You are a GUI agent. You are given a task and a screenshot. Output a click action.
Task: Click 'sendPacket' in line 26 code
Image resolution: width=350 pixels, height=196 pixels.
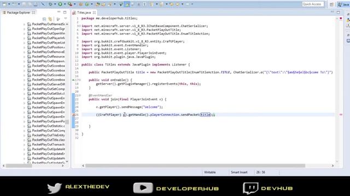pyautogui.click(x=190, y=115)
